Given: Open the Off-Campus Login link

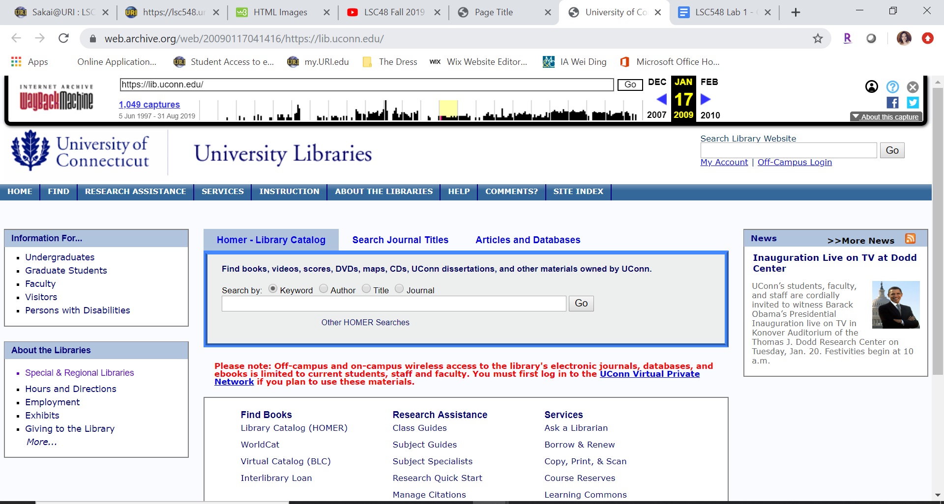Looking at the screenshot, I should tap(795, 162).
